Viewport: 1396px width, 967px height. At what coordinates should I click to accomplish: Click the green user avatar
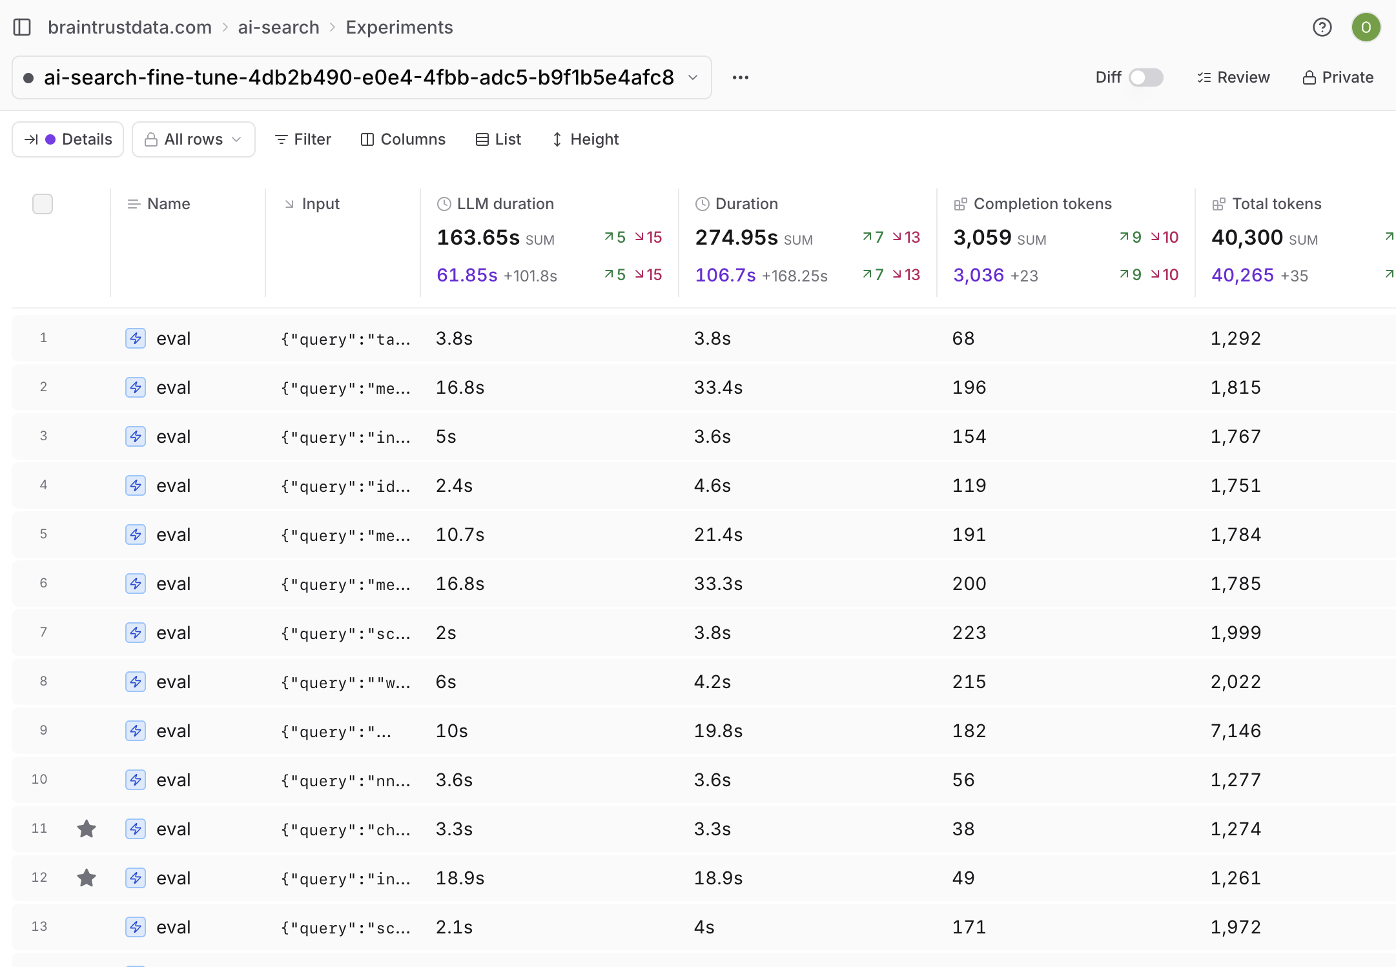1366,27
